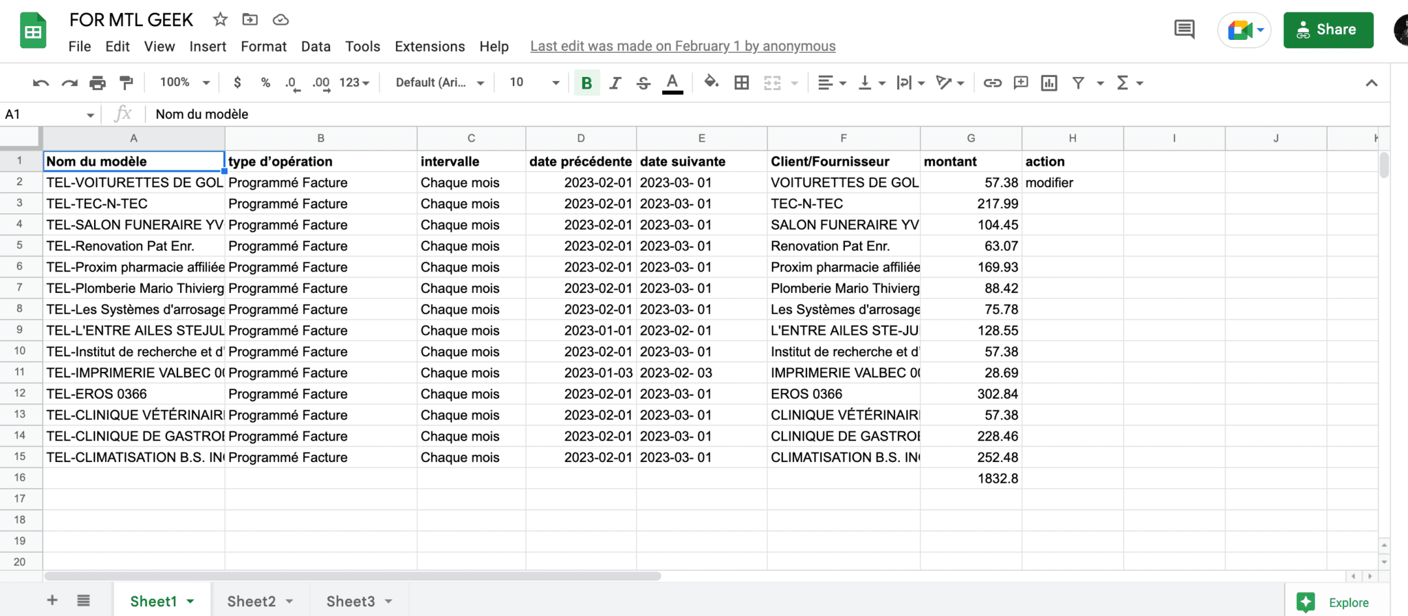Viewport: 1408px width, 616px height.
Task: Click the Print icon
Action: point(98,83)
